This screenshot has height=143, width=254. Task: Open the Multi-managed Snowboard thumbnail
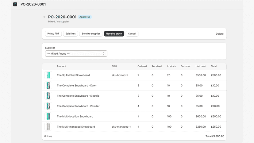[48, 127]
